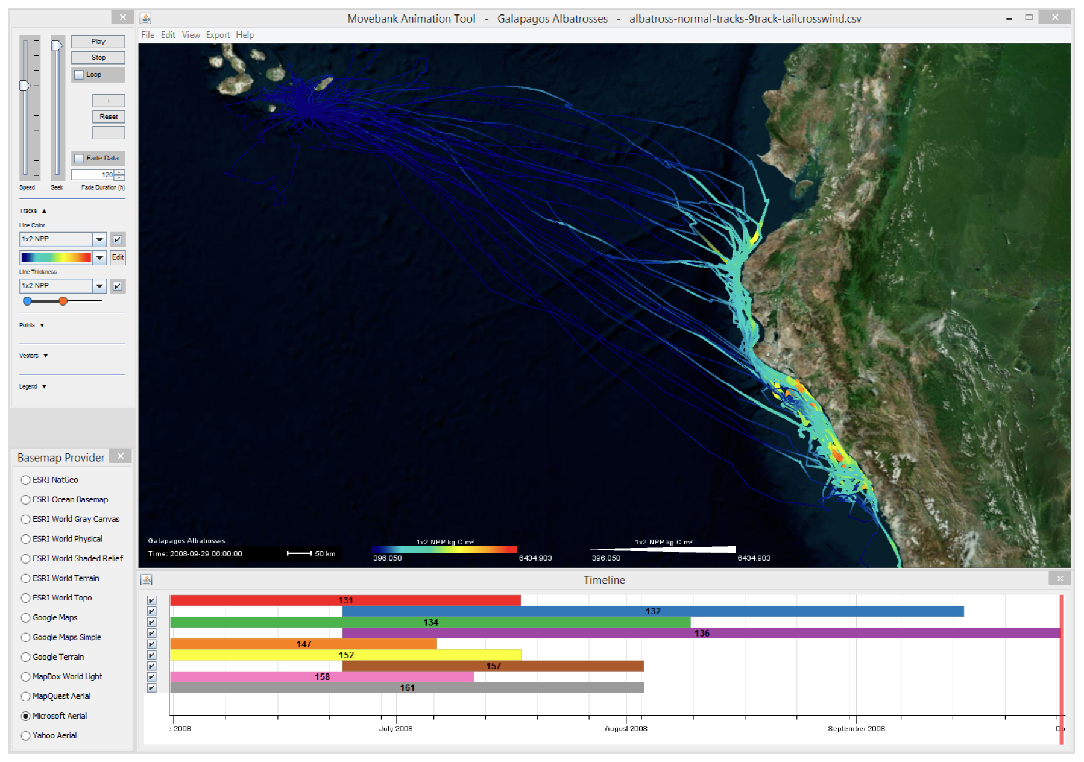Toggle the Fade Data checkbox
This screenshot has width=1084, height=762.
(79, 159)
